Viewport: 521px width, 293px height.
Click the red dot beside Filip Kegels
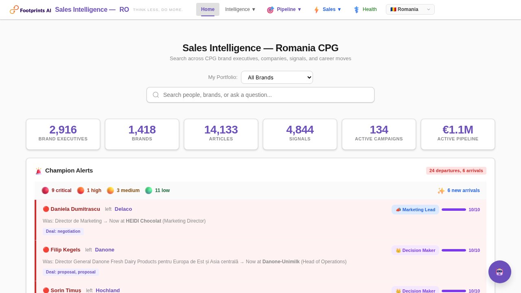tap(46, 250)
